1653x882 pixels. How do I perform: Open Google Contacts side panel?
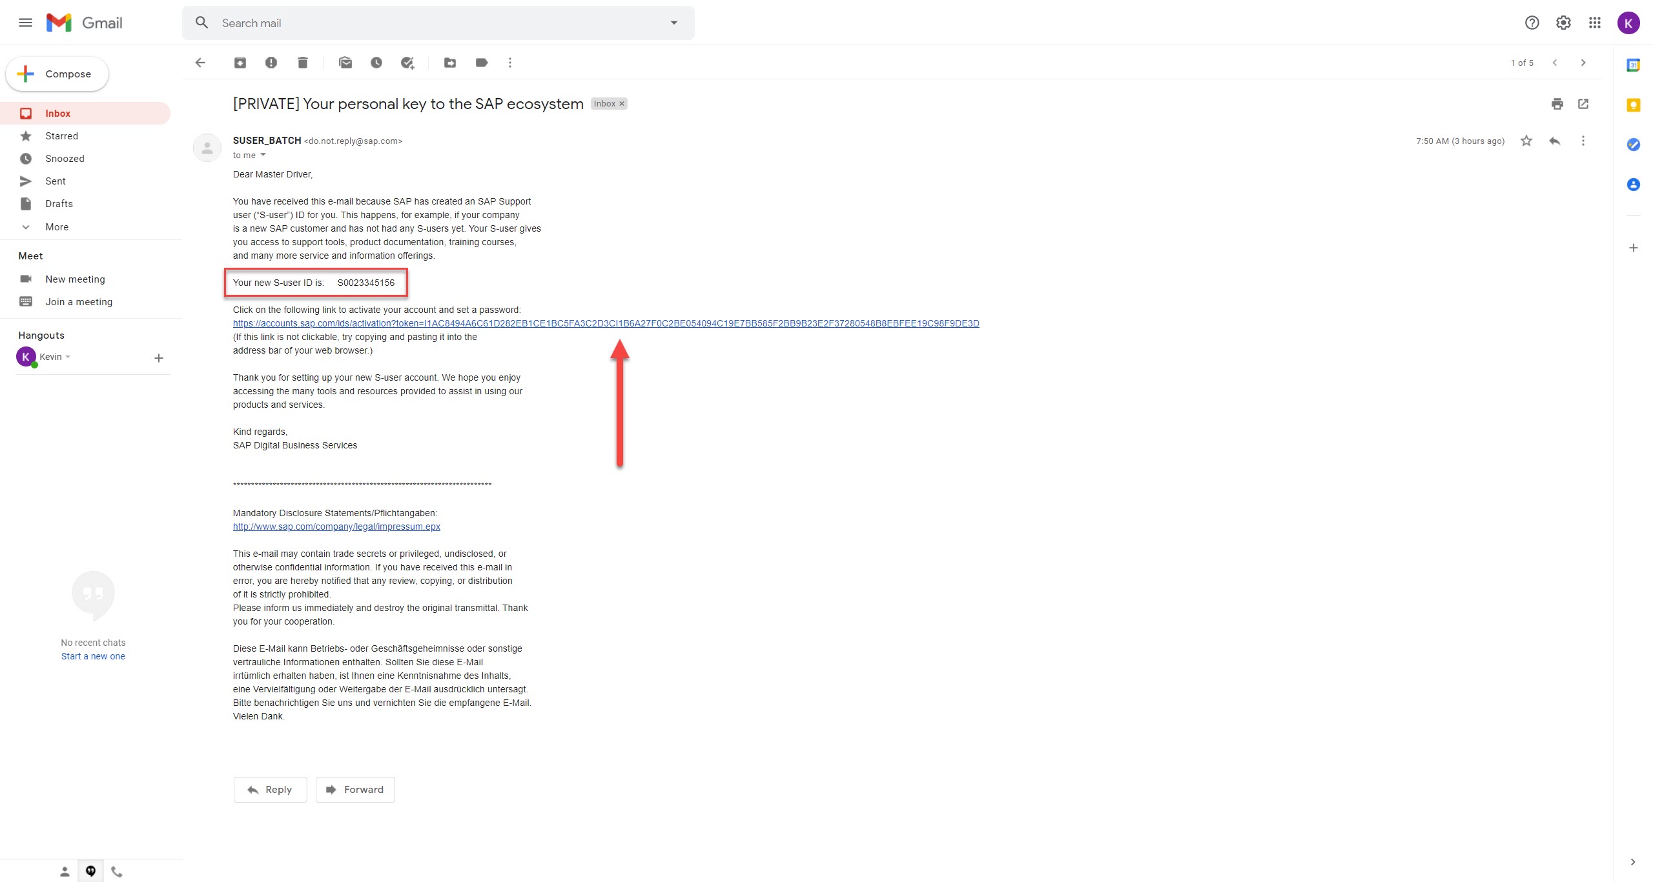click(x=1634, y=185)
